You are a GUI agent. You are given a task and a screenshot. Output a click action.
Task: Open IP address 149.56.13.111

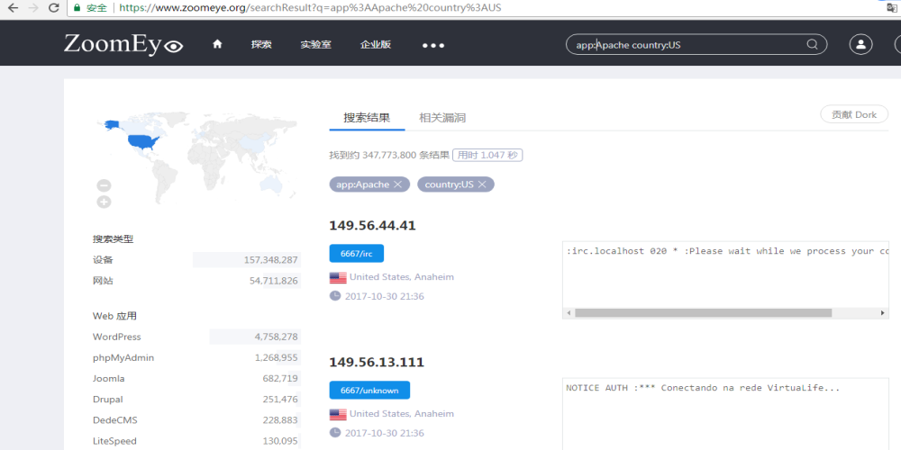pyautogui.click(x=377, y=362)
